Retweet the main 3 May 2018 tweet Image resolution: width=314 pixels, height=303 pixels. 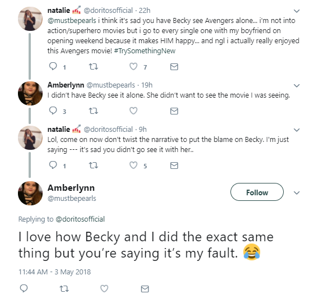(64, 289)
